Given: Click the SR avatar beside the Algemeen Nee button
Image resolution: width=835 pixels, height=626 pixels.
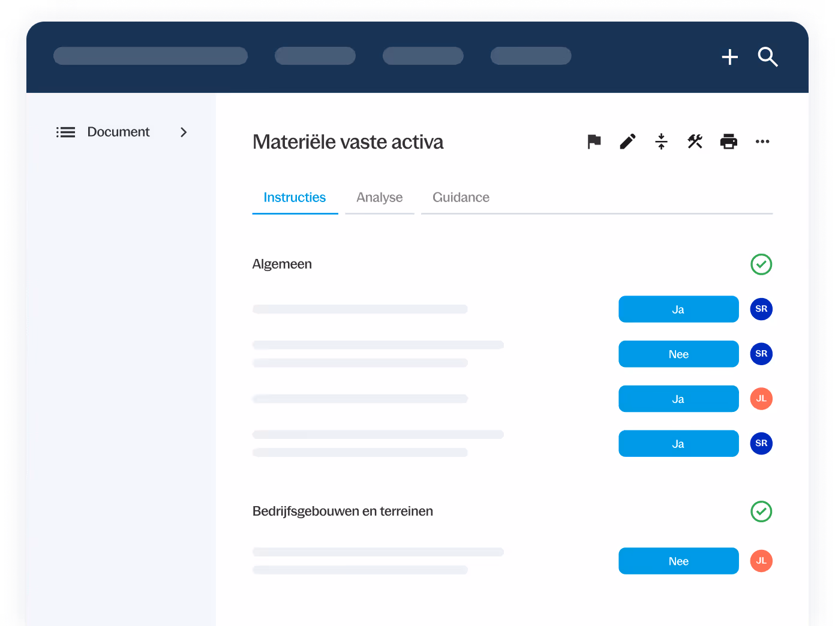Looking at the screenshot, I should [x=761, y=354].
